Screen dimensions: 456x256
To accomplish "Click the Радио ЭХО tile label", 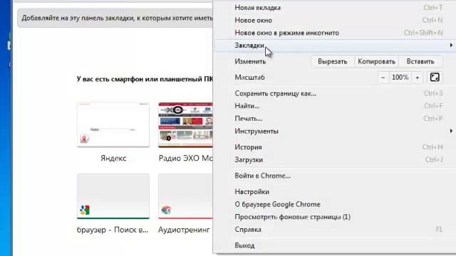I will click(185, 158).
